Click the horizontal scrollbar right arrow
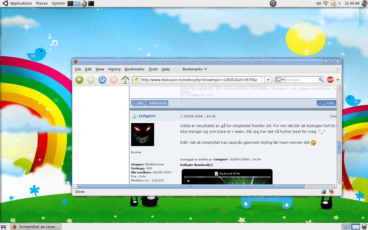 coord(334,186)
